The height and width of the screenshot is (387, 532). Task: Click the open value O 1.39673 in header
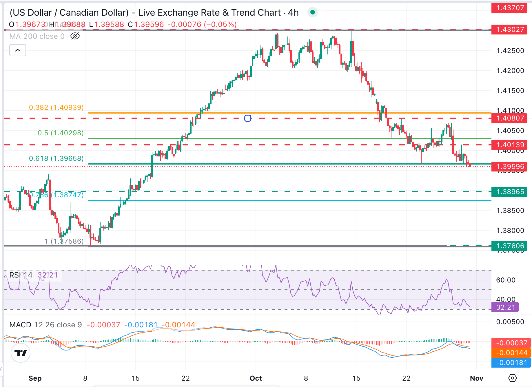point(27,24)
